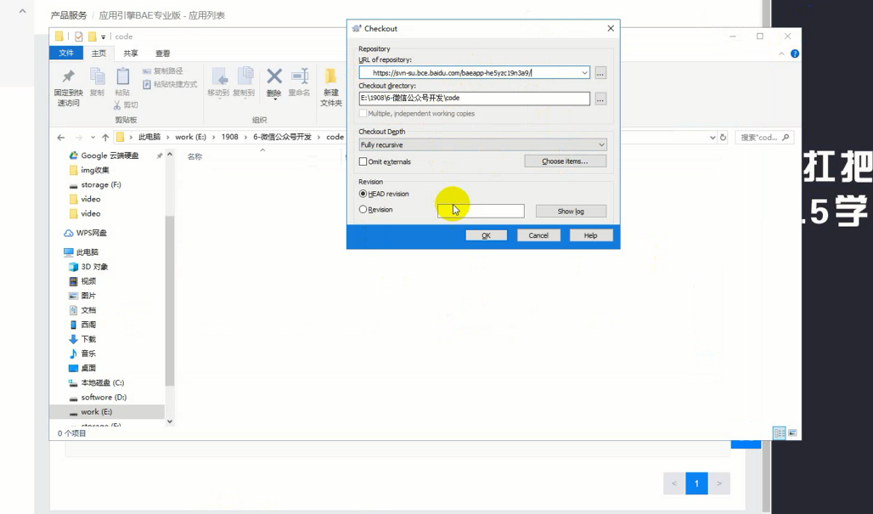Click the up one level arrow

[105, 137]
